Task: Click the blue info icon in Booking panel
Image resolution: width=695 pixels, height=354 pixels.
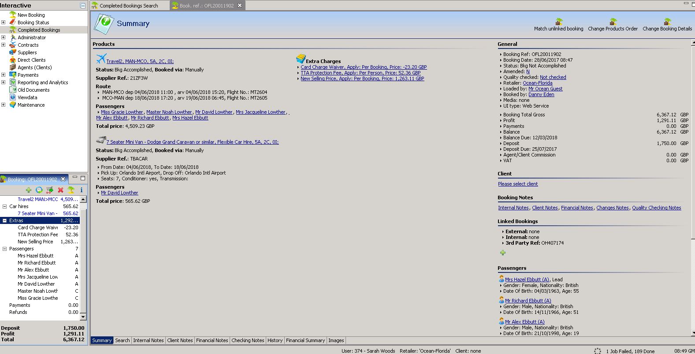Action: pos(81,190)
